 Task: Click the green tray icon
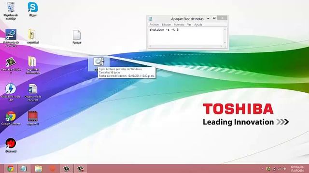(268, 169)
